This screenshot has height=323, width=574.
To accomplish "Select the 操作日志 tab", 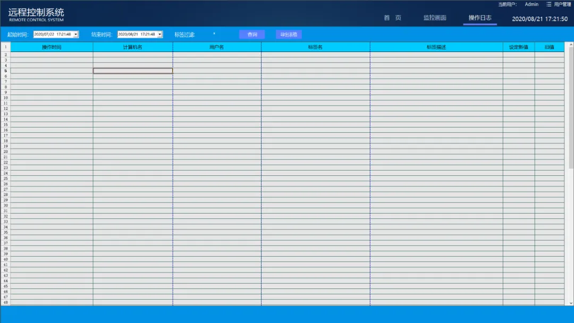I will point(479,18).
